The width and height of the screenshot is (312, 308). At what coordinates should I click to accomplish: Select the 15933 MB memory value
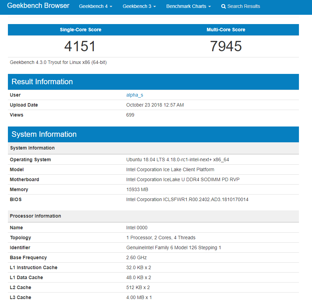[137, 189]
